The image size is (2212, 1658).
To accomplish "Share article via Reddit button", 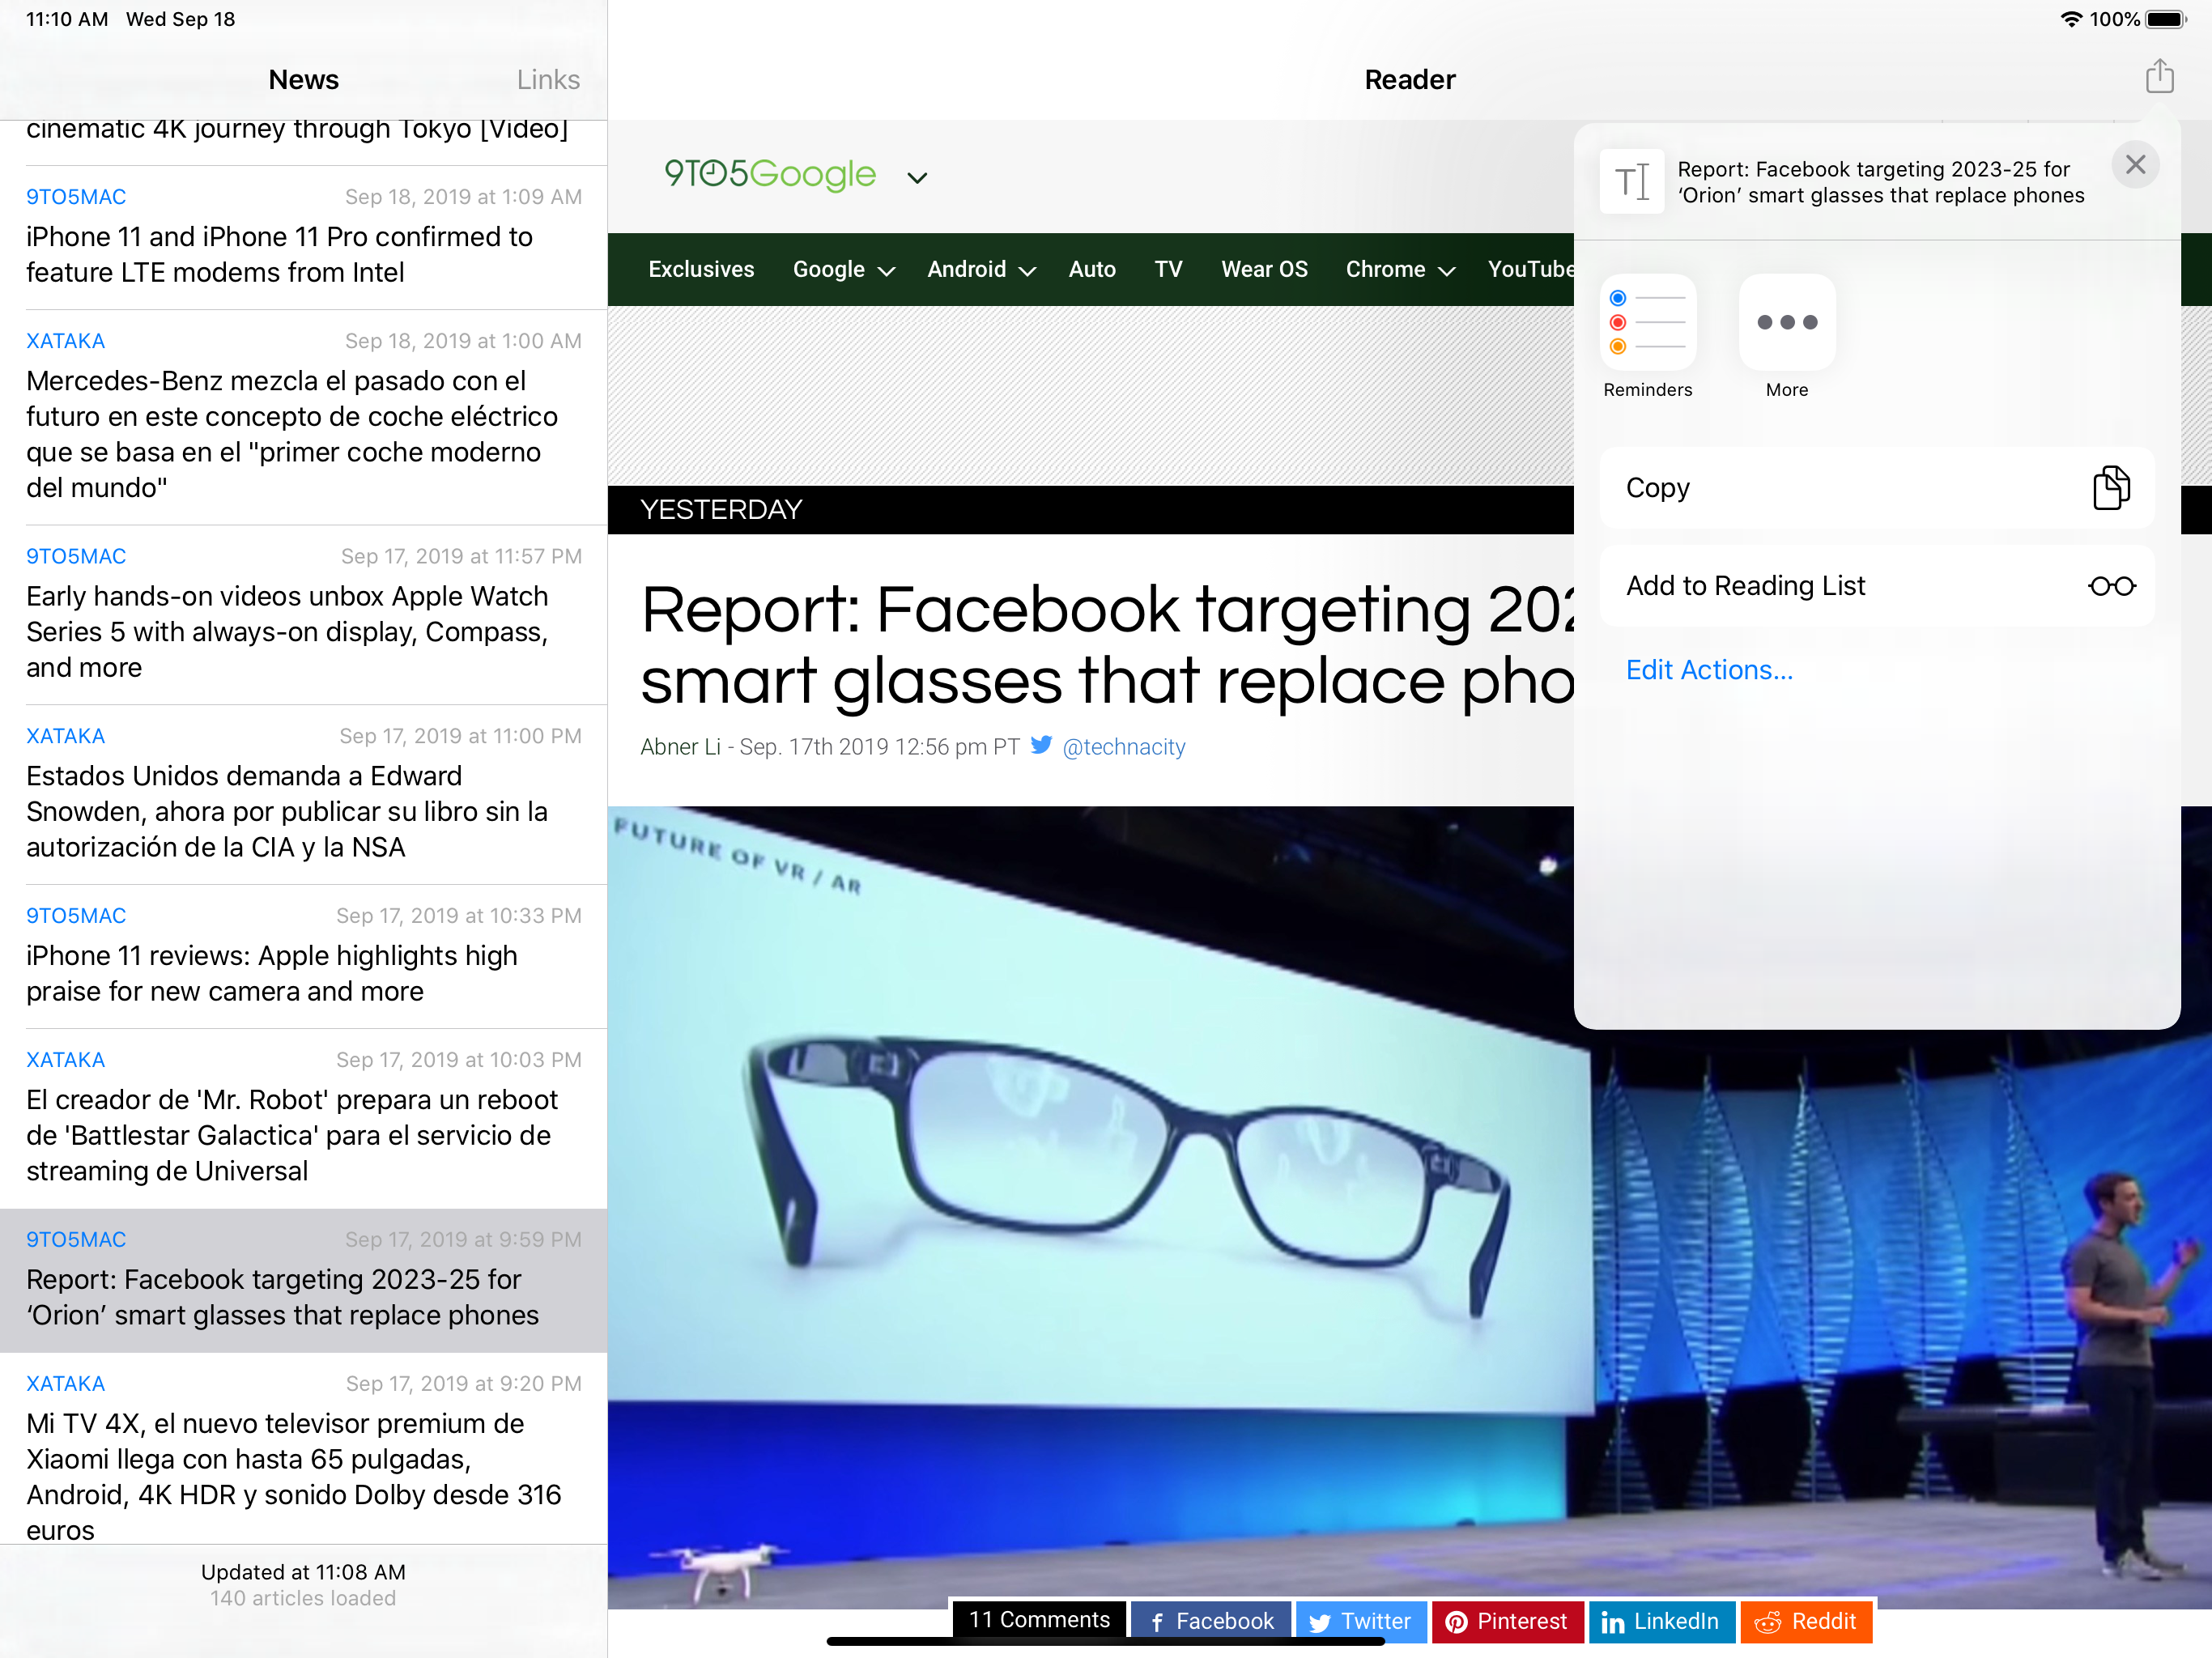I will (x=1806, y=1621).
